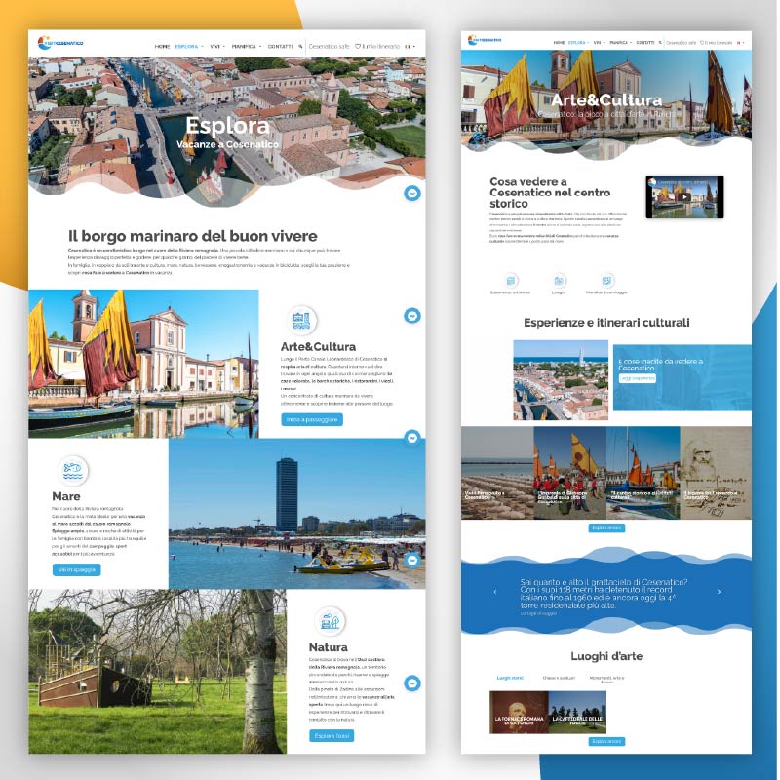Click the Arte&Cultura canal photo with sails
Image resolution: width=780 pixels, height=780 pixels.
pos(143,364)
